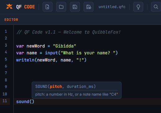Click the input function call text
This screenshot has width=161, height=113.
coord(51,53)
